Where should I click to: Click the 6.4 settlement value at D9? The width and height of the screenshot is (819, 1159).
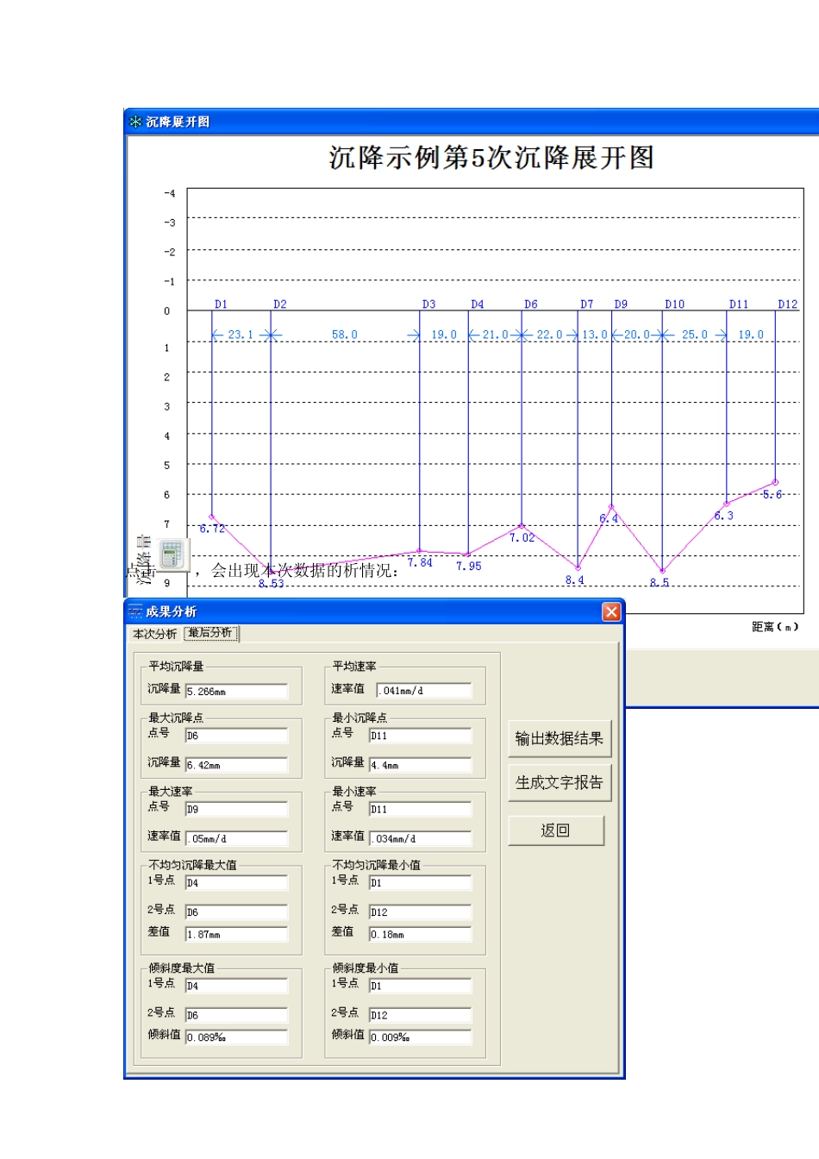click(609, 518)
